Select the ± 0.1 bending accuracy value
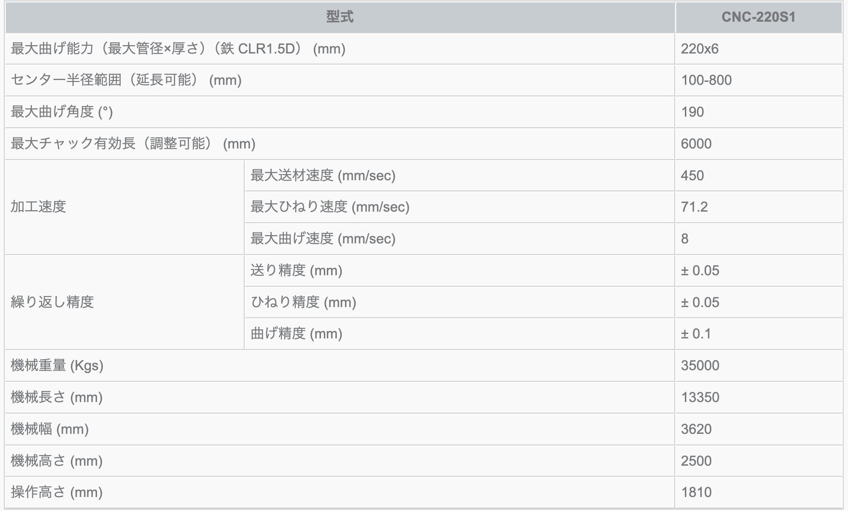 [x=695, y=334]
